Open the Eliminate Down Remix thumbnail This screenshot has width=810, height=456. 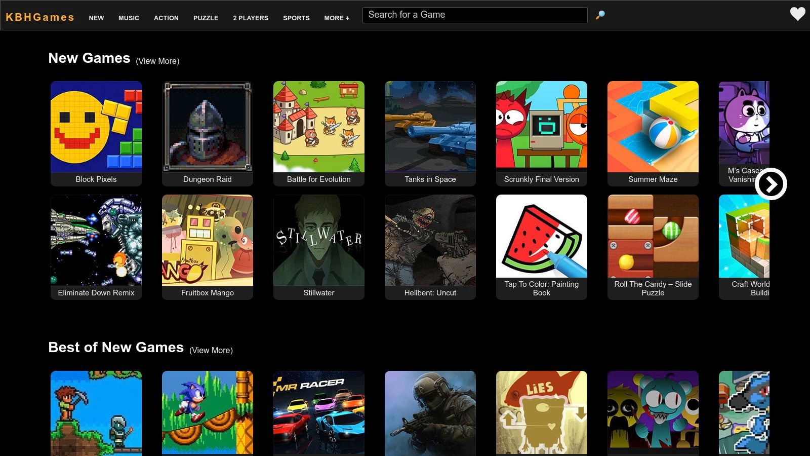(96, 240)
